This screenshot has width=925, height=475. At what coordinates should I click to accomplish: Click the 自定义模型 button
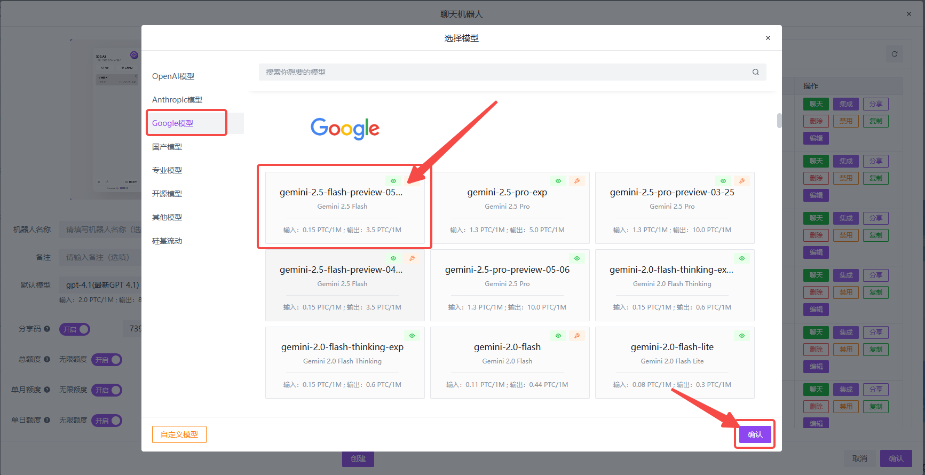[x=179, y=434]
